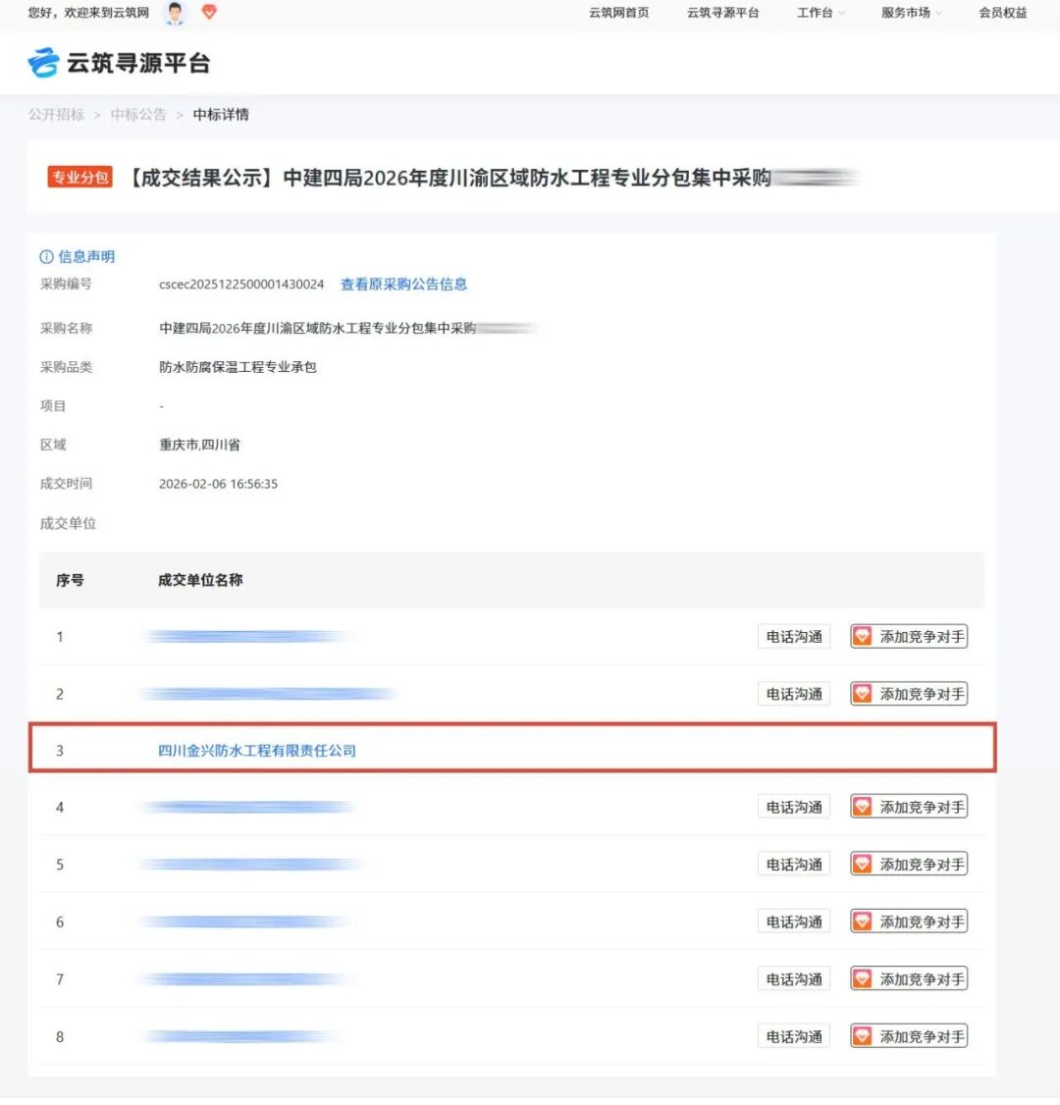Select 云筑网首页 in the top menu
1060x1105 pixels.
click(618, 14)
